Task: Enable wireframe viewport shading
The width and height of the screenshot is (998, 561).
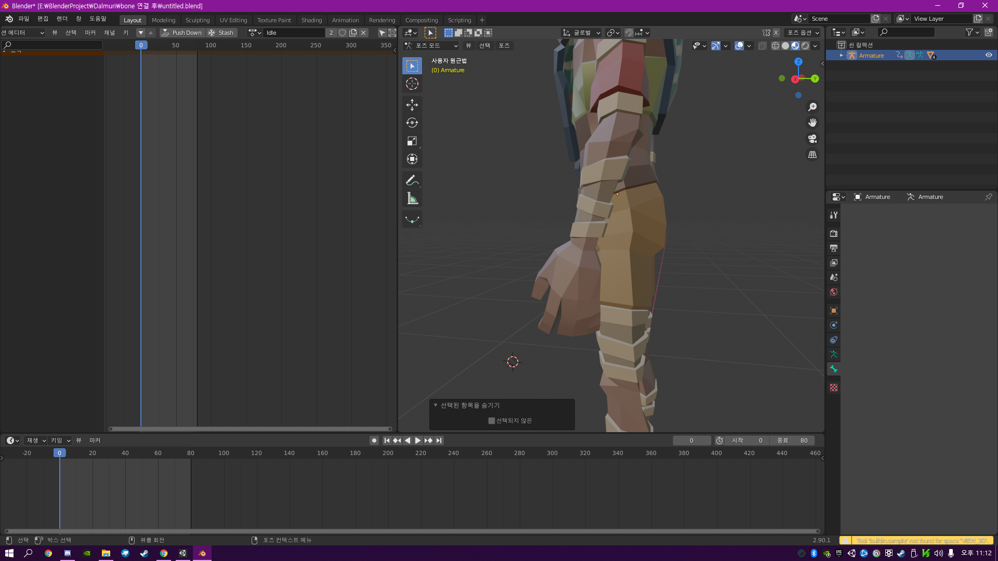Action: pyautogui.click(x=776, y=46)
